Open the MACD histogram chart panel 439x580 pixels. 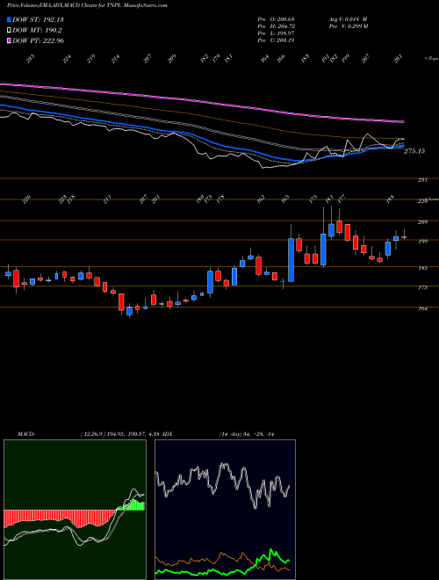click(x=75, y=510)
